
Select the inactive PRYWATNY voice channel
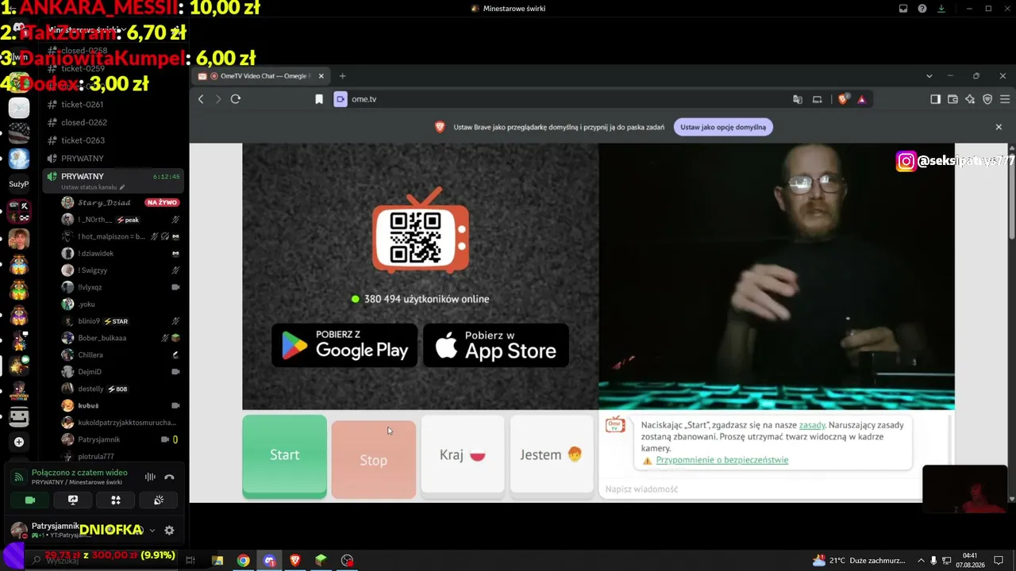coord(83,158)
